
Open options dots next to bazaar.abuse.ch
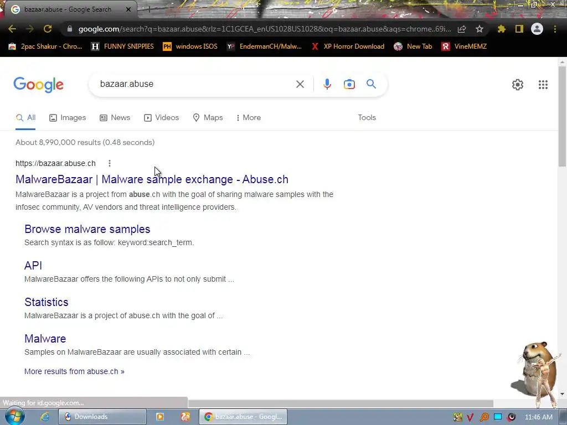click(x=110, y=163)
